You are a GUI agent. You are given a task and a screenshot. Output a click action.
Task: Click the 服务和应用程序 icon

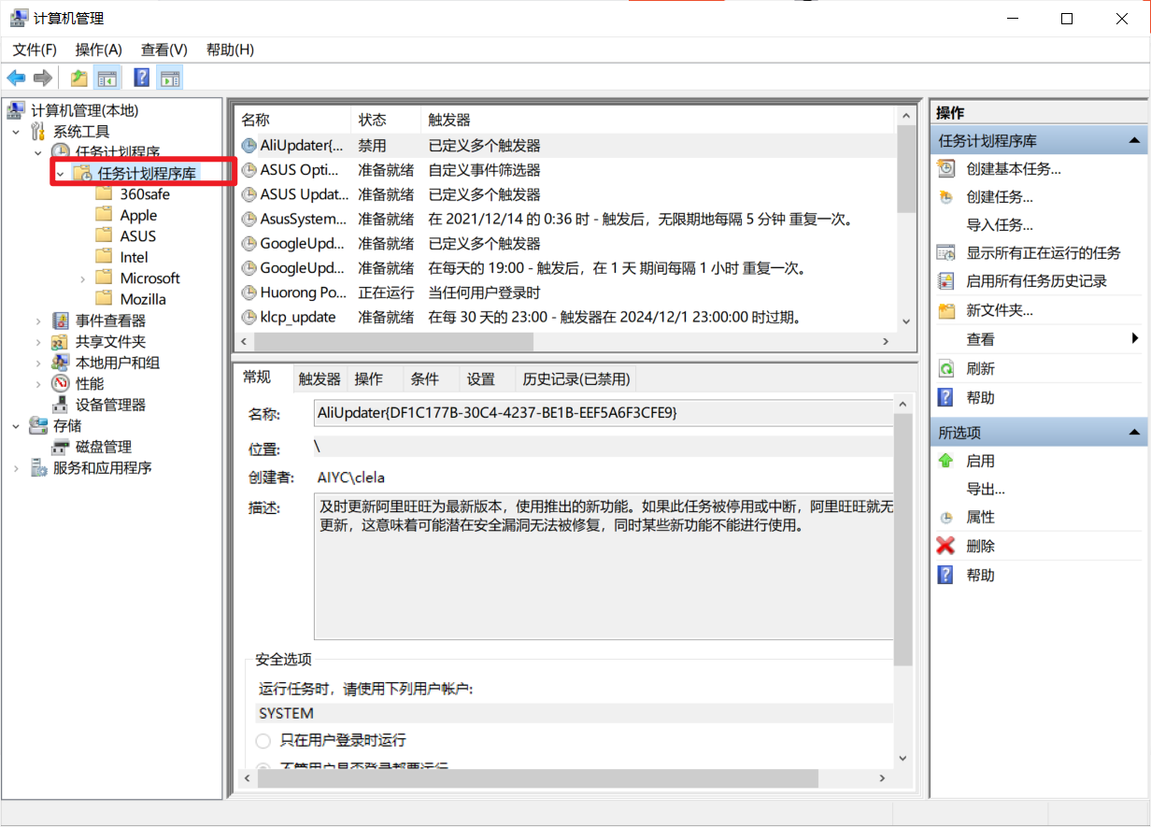(x=38, y=467)
